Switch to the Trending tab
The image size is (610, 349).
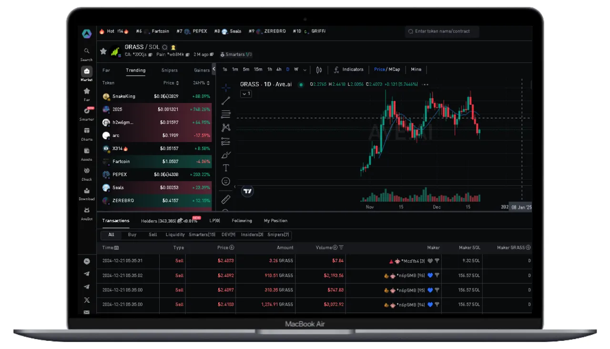[x=136, y=70]
